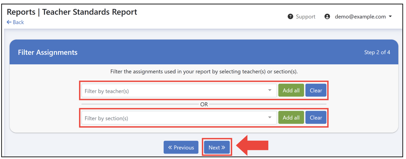Click the double chevron on Previous button
The image size is (406, 159).
click(170, 147)
